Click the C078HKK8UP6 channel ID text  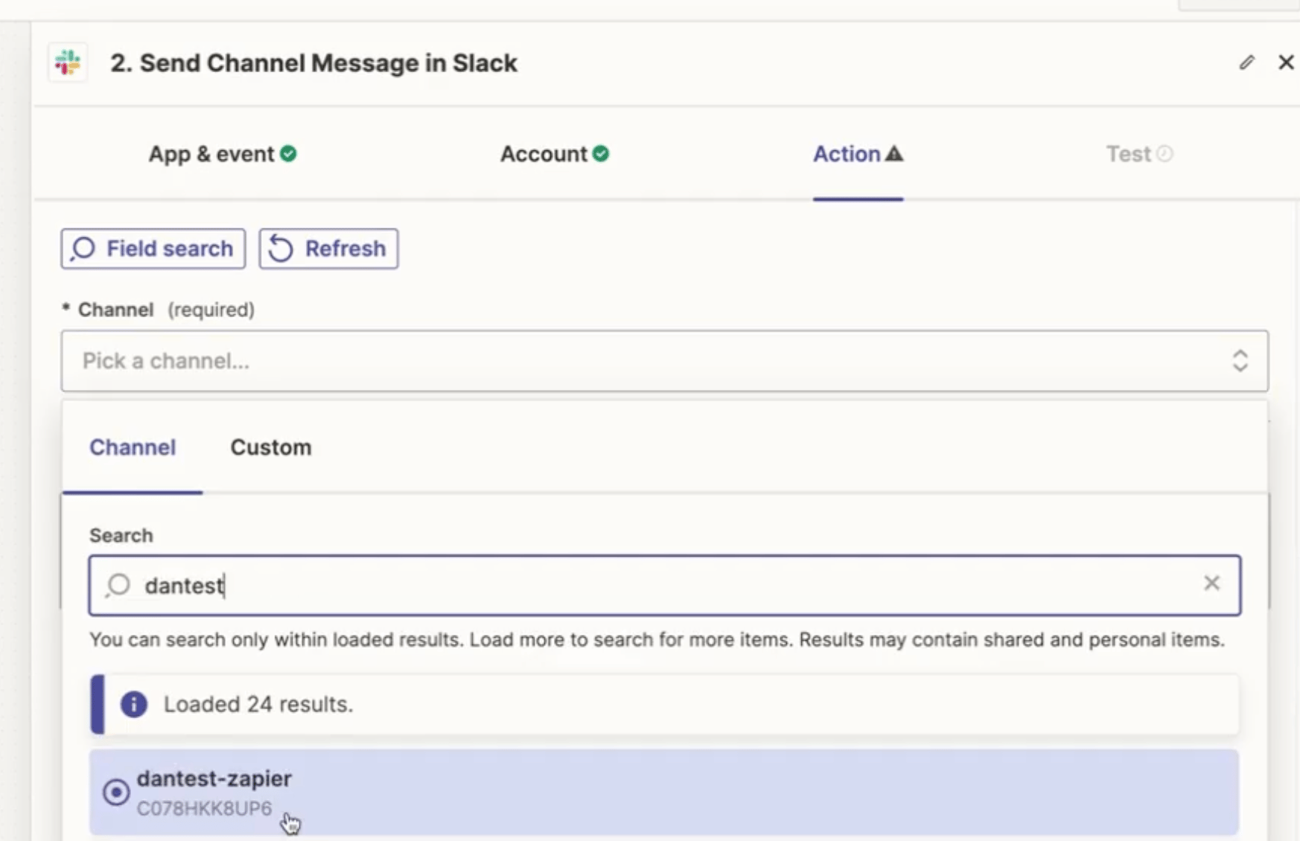pyautogui.click(x=205, y=808)
